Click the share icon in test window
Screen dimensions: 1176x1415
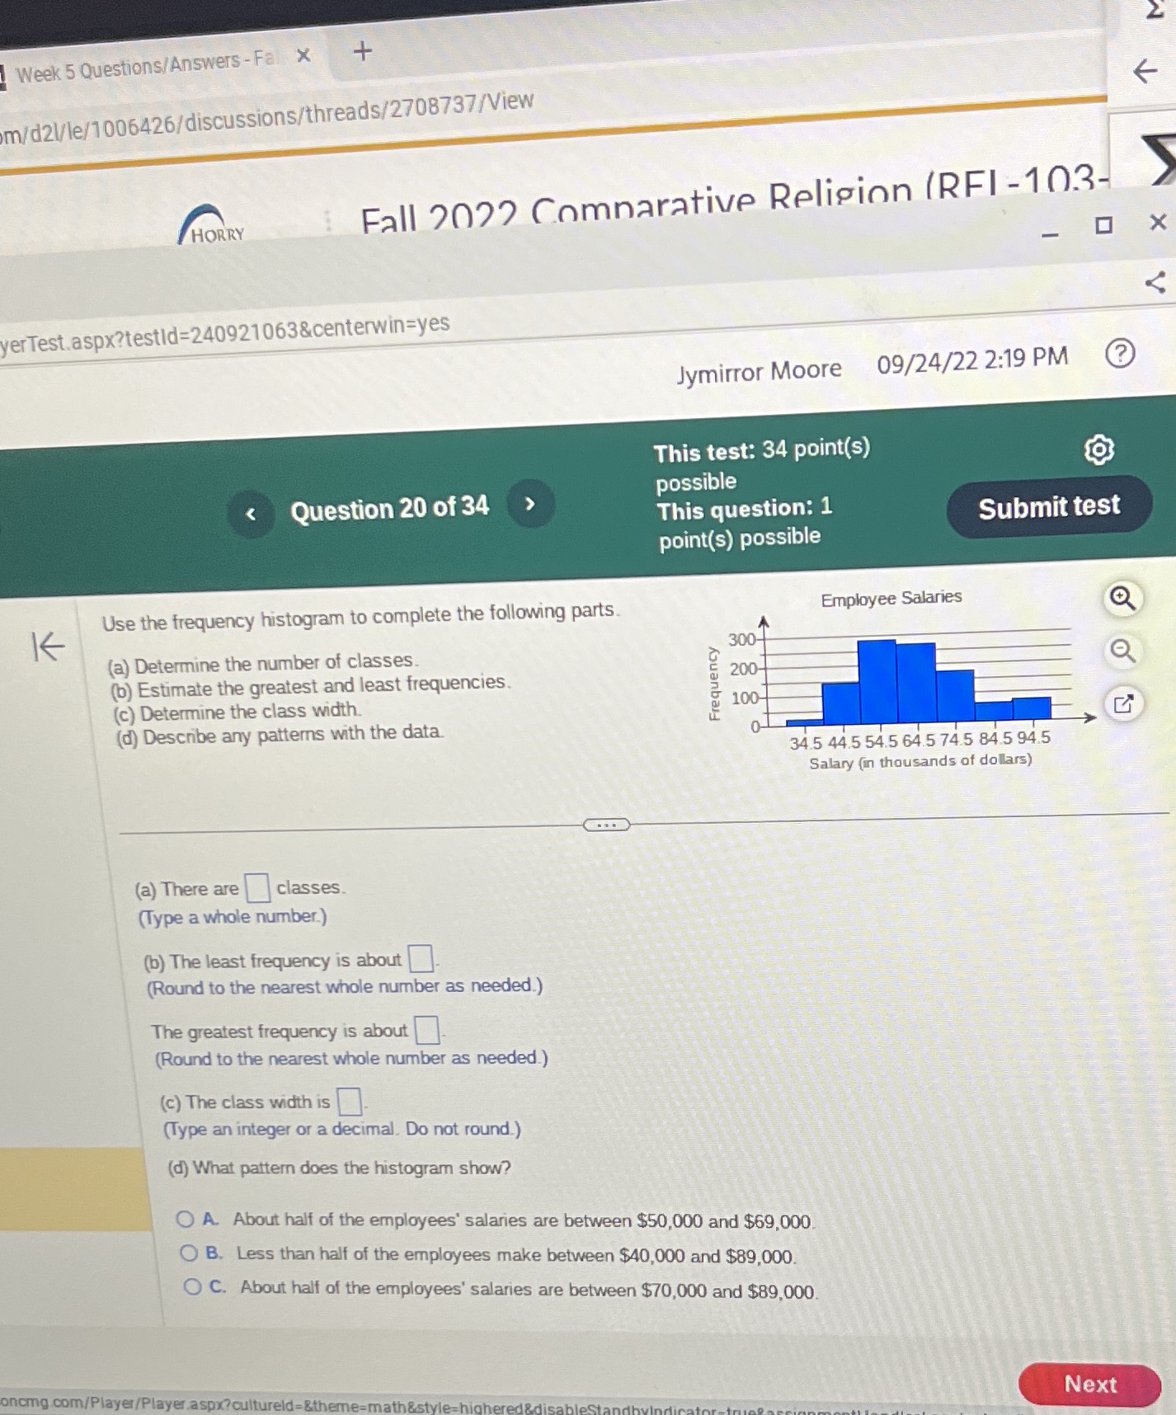tap(1155, 283)
